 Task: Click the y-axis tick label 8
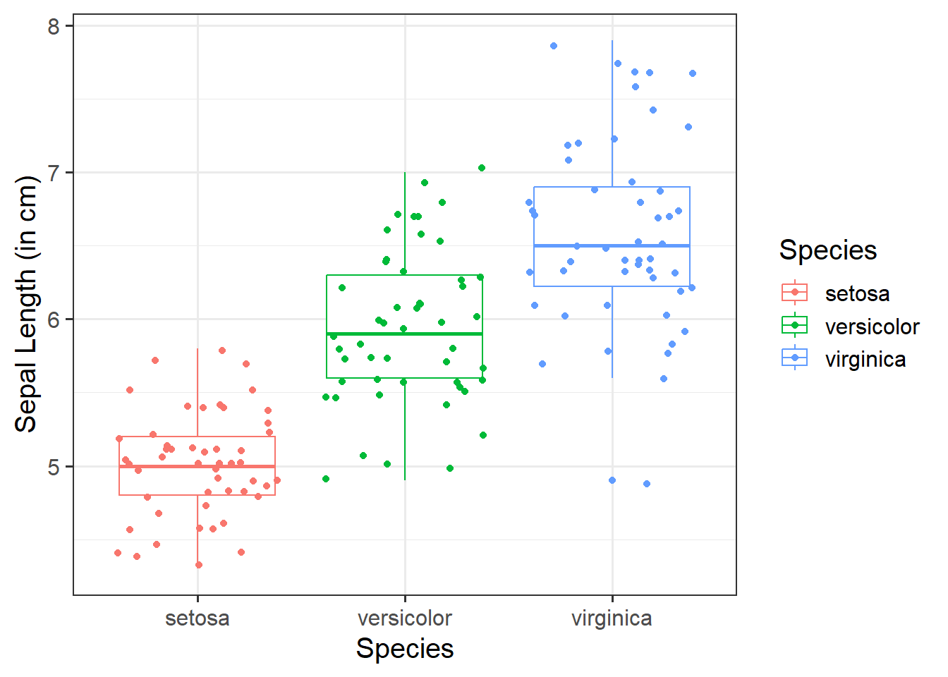point(54,26)
